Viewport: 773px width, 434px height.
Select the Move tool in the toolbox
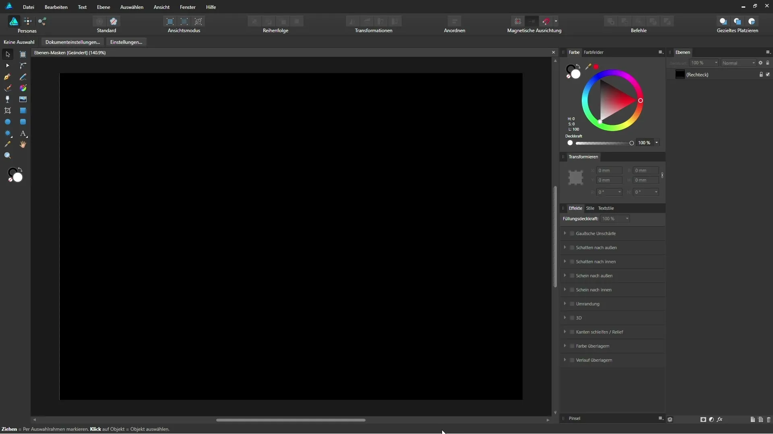click(8, 54)
